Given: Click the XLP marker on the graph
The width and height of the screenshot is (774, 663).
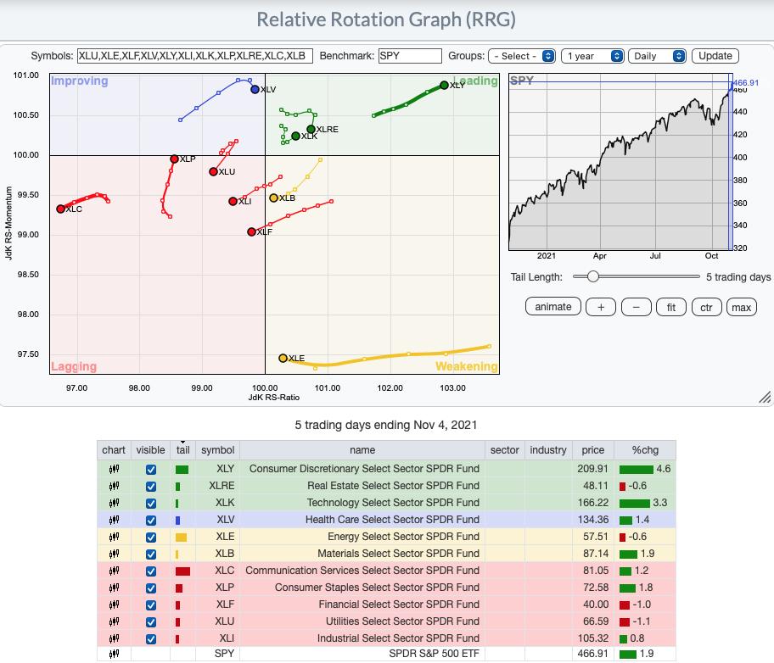Looking at the screenshot, I should point(174,159).
